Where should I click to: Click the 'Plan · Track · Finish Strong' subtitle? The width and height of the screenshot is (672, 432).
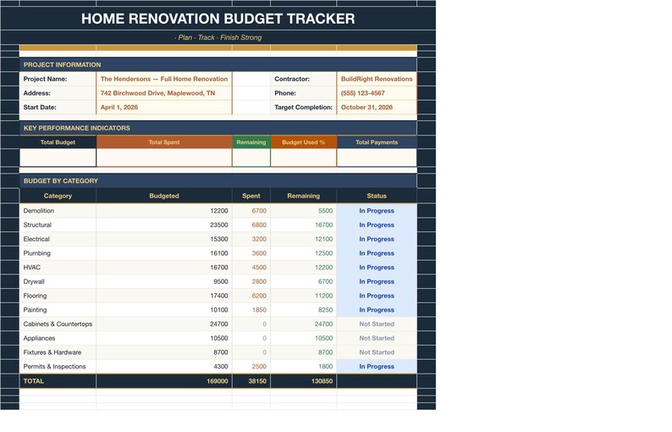tap(218, 37)
